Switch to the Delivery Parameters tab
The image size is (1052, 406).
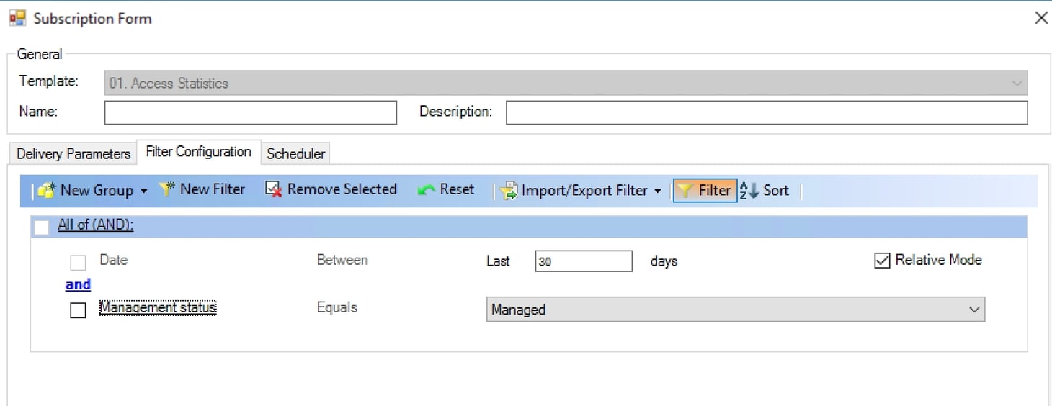tap(73, 154)
